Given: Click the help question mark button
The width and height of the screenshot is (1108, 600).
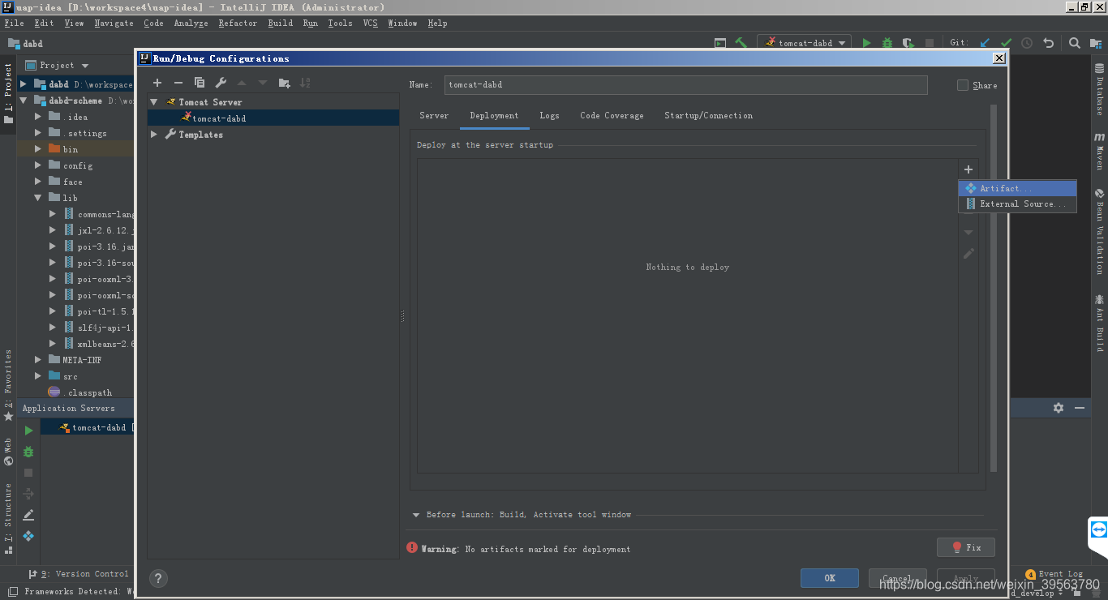Looking at the screenshot, I should [159, 578].
